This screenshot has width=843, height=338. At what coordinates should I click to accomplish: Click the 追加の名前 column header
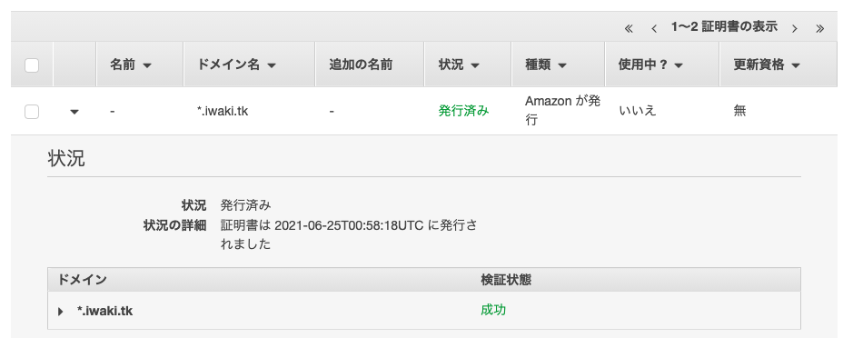click(x=361, y=65)
